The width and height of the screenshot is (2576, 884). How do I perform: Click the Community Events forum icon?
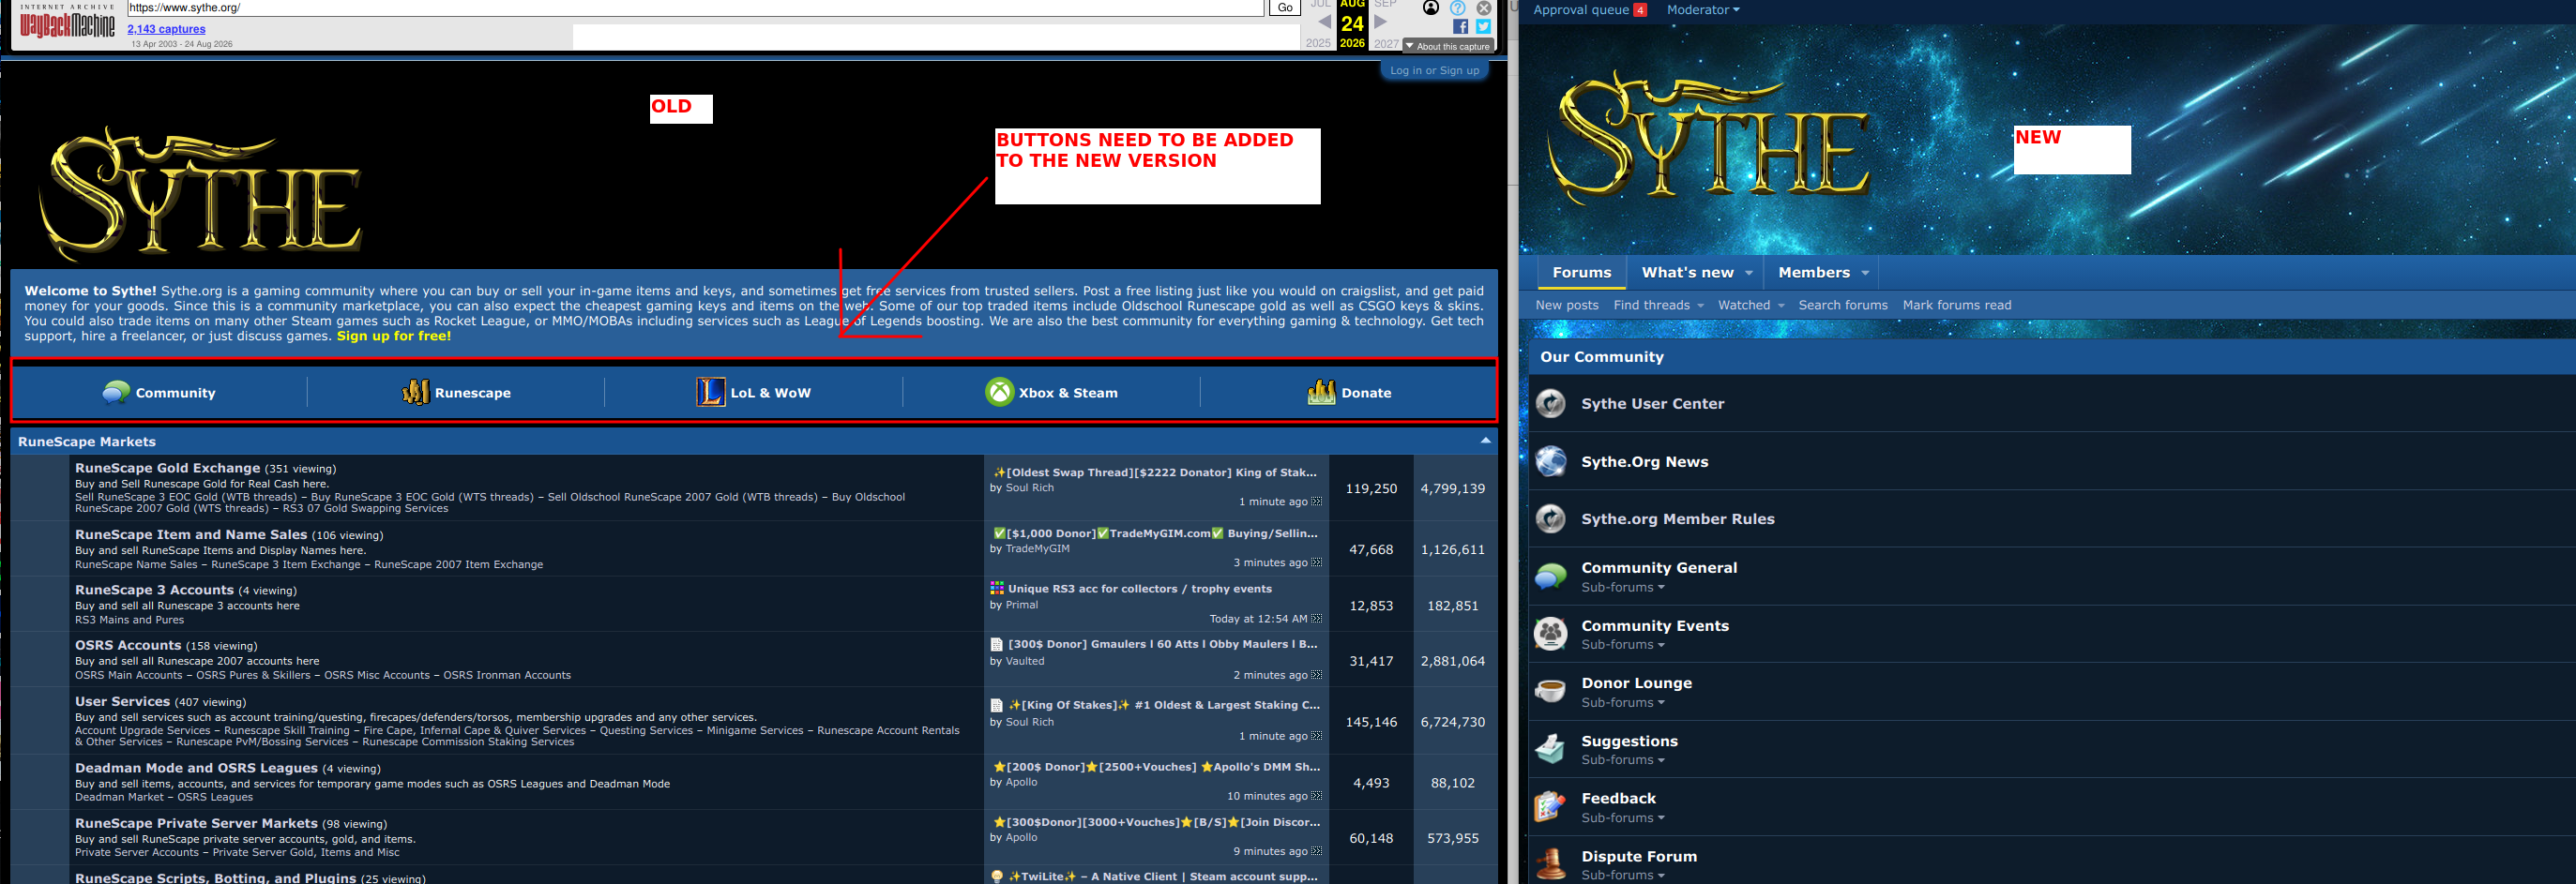[1551, 634]
